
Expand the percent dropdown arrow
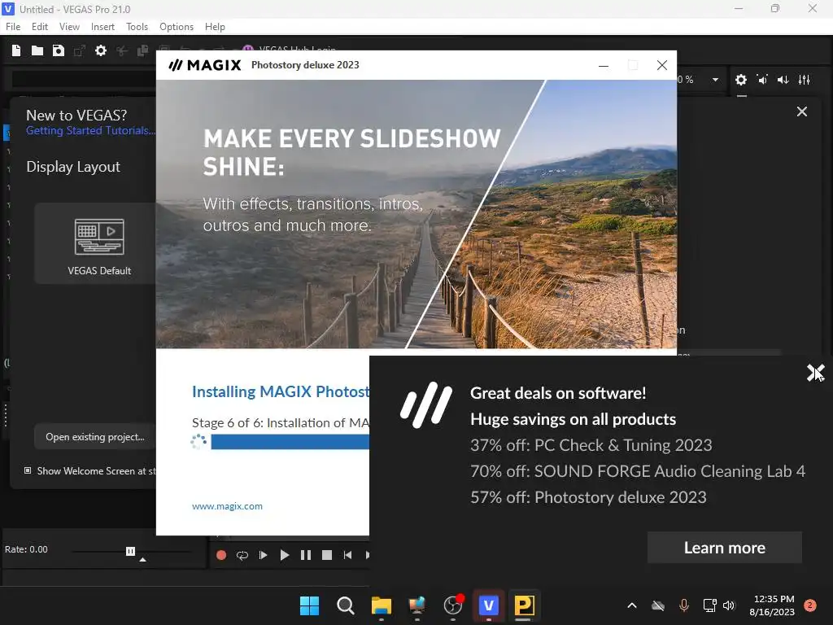click(x=716, y=80)
